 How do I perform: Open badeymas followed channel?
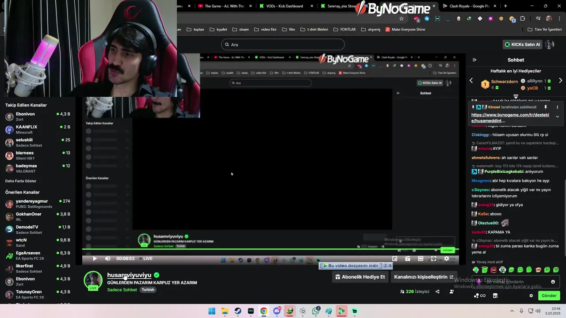tap(38, 168)
